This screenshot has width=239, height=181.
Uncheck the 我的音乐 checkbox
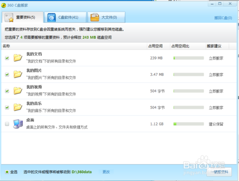7,107
